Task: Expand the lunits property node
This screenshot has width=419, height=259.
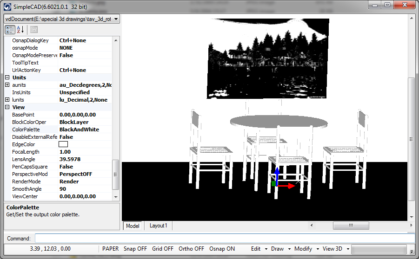Action: click(7, 100)
